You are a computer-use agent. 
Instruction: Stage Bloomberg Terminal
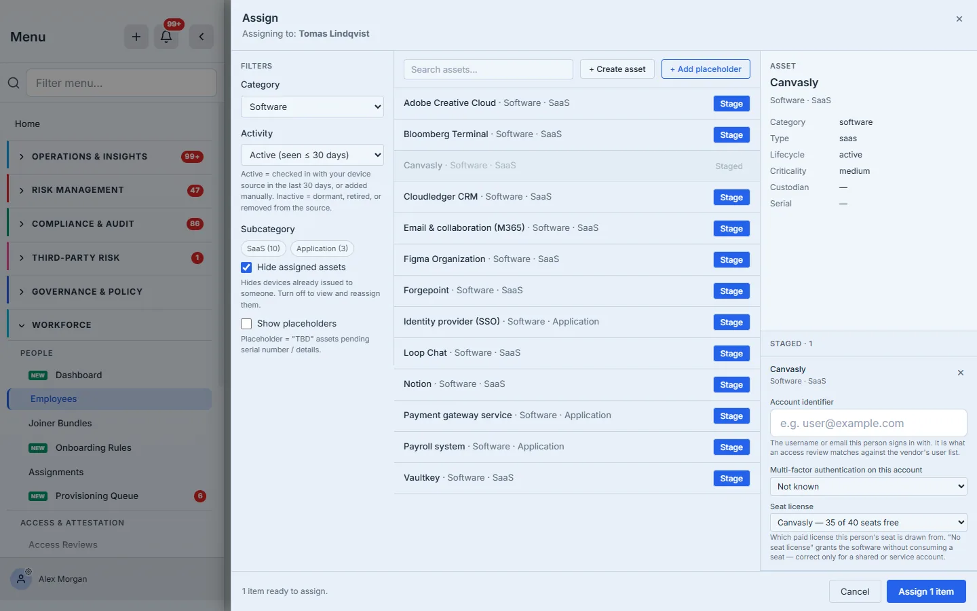click(x=731, y=135)
